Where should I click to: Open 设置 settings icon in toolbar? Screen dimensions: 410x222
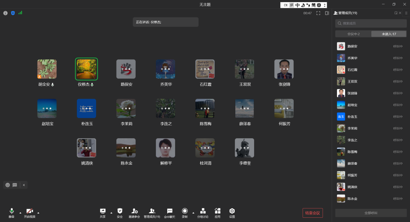click(x=232, y=211)
